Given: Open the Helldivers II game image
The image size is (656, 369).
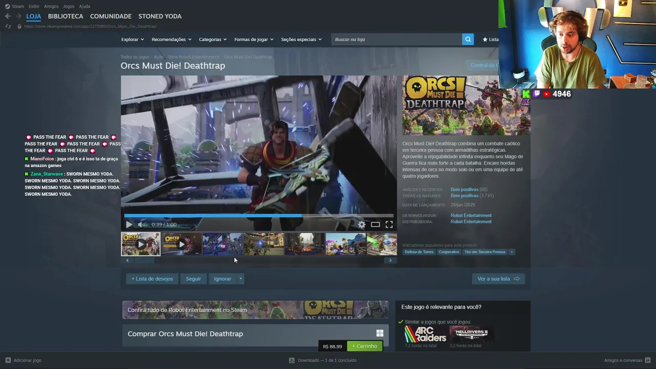Looking at the screenshot, I should [x=471, y=334].
